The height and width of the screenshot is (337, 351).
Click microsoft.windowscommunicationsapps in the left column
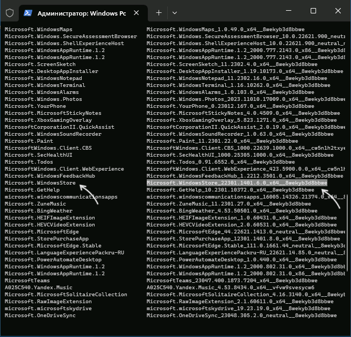pyautogui.click(x=61, y=196)
